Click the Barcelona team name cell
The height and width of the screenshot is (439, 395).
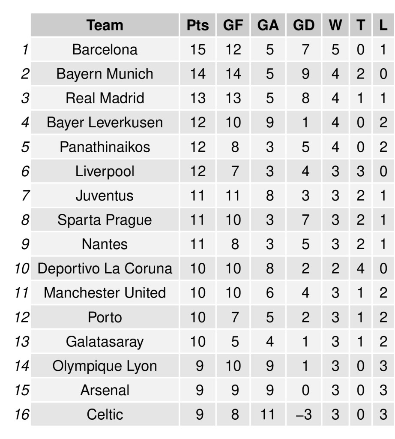tap(105, 50)
